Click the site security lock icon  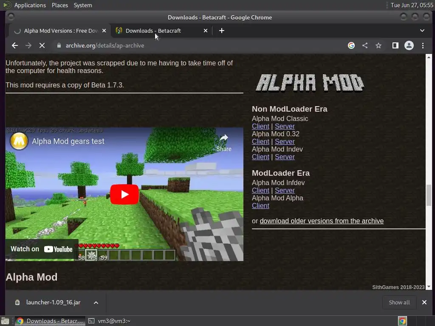click(59, 45)
